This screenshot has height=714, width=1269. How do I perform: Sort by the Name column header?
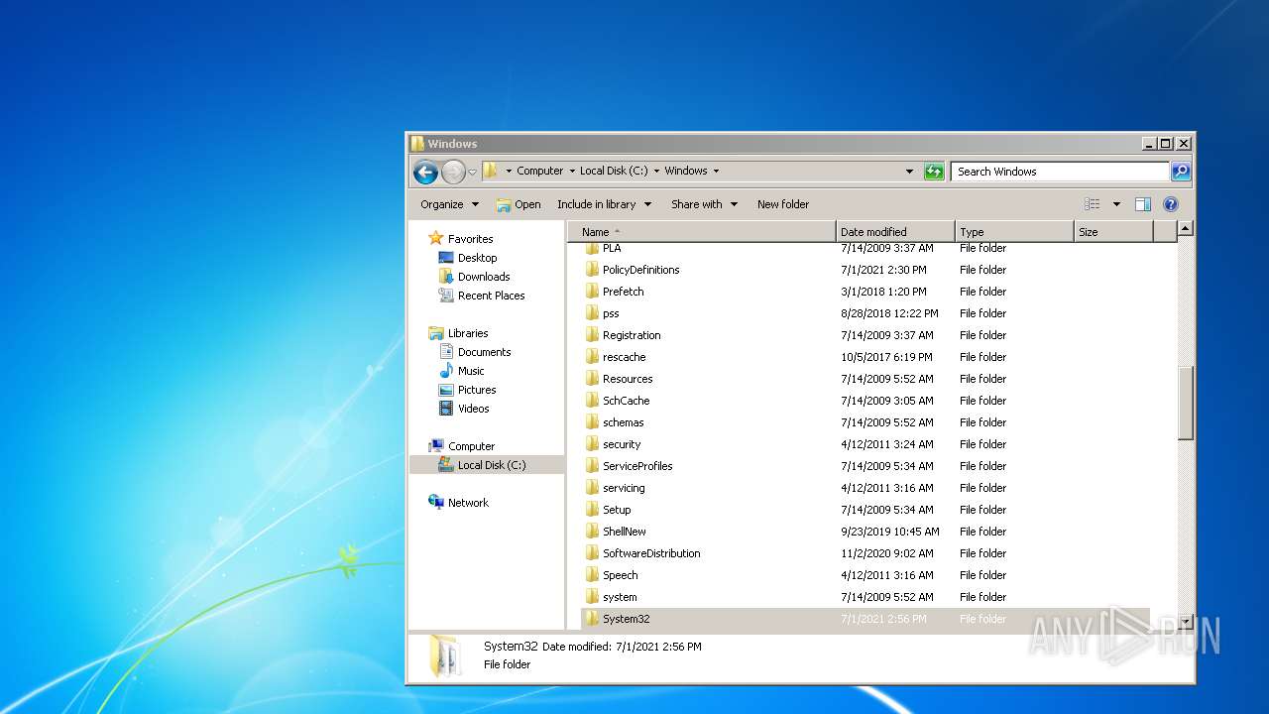click(x=702, y=232)
